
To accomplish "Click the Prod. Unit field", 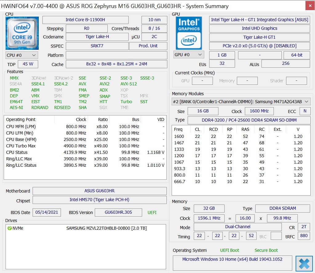I will (148, 46).
